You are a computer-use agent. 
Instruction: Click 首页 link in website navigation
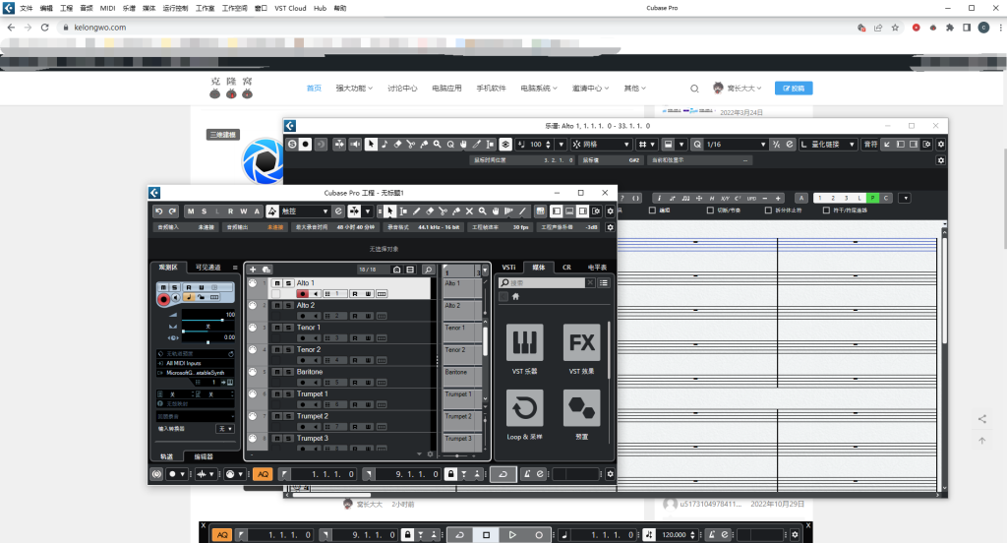314,88
